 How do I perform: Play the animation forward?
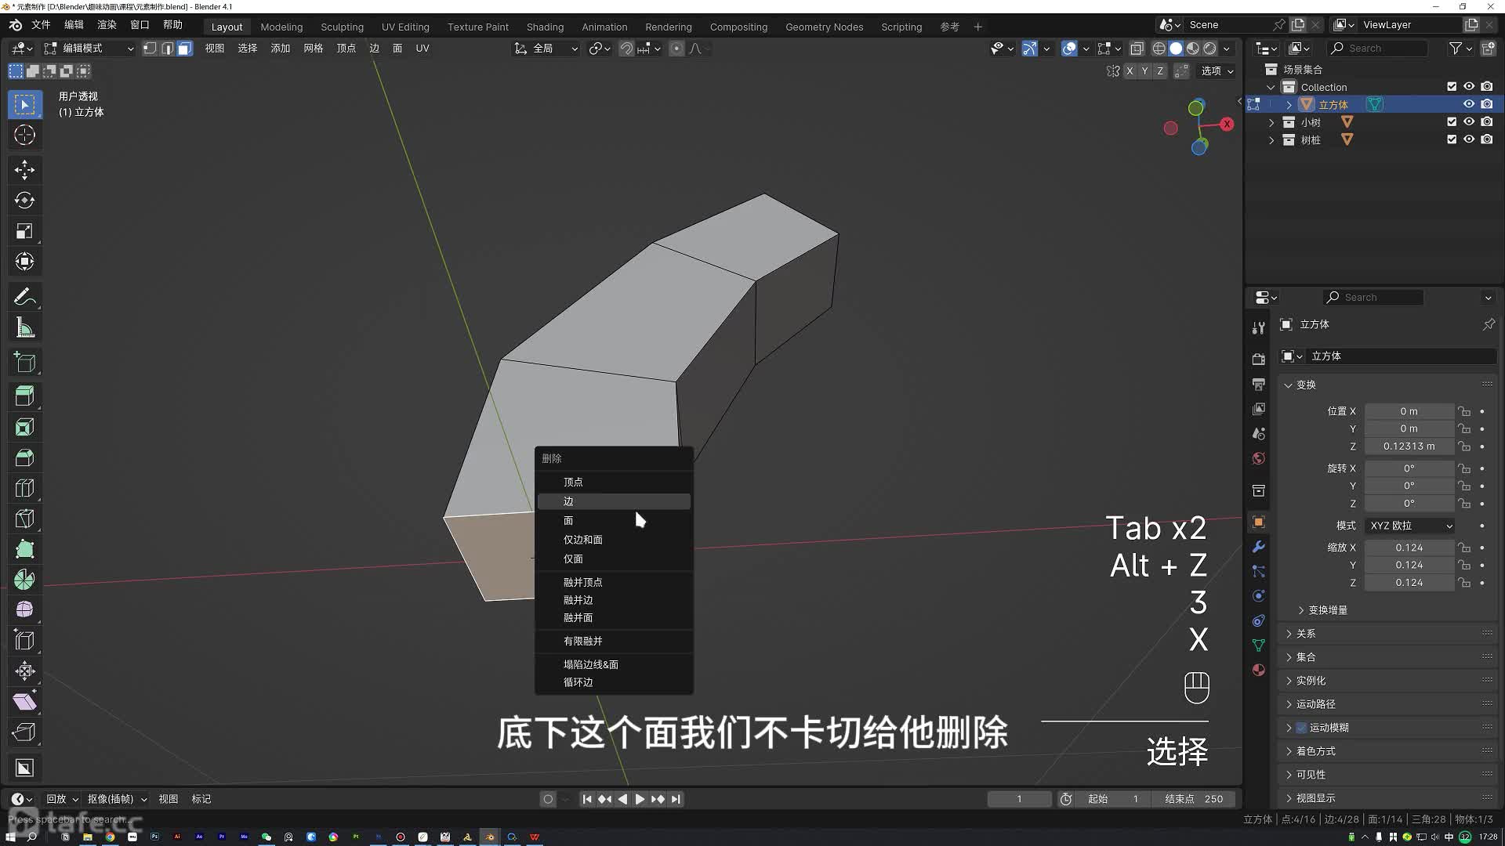(640, 799)
